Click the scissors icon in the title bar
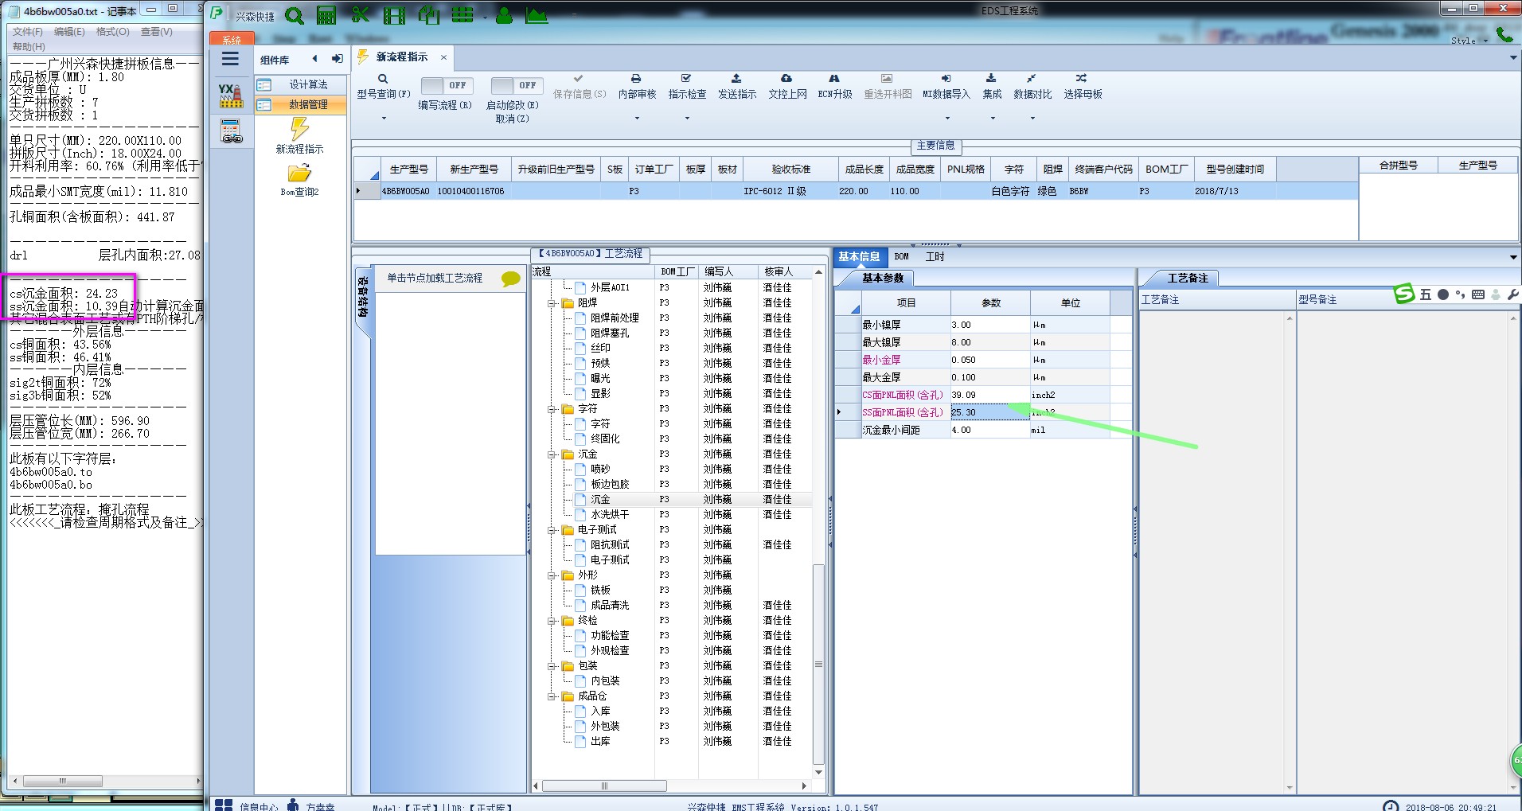The height and width of the screenshot is (811, 1522). pyautogui.click(x=360, y=15)
